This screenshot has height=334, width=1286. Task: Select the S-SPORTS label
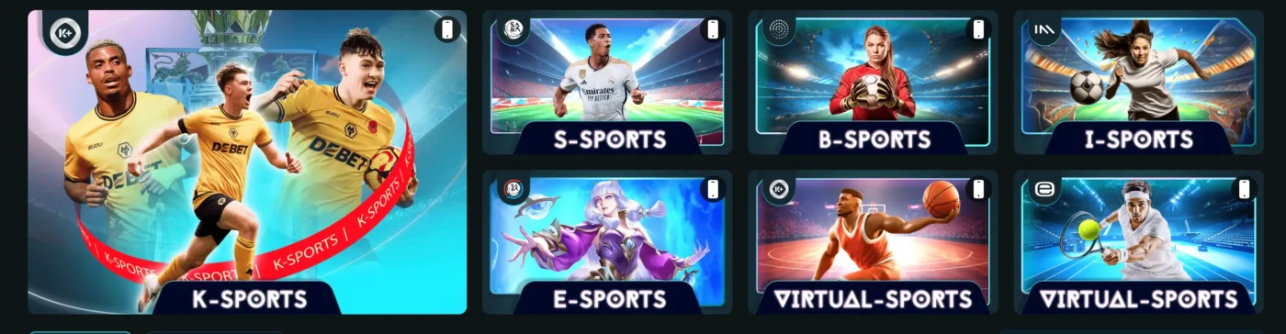(609, 140)
